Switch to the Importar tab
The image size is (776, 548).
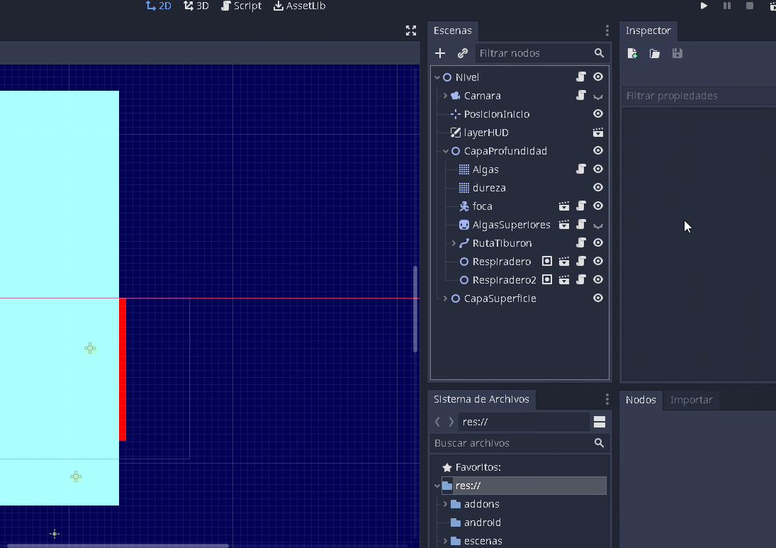coord(691,400)
